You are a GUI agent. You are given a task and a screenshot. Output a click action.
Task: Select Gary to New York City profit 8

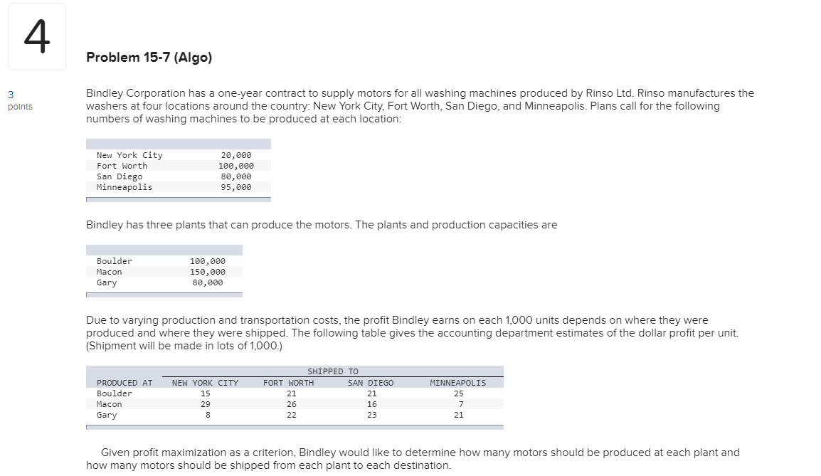[x=208, y=415]
